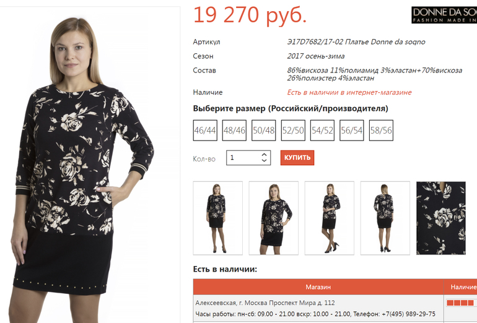Click the Алексеевская store address row
477x323 pixels.
click(318, 308)
